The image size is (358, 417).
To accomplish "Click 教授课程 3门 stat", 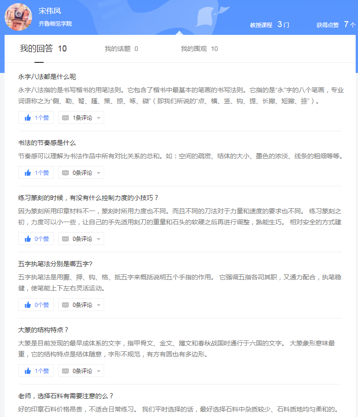I will 269,25.
